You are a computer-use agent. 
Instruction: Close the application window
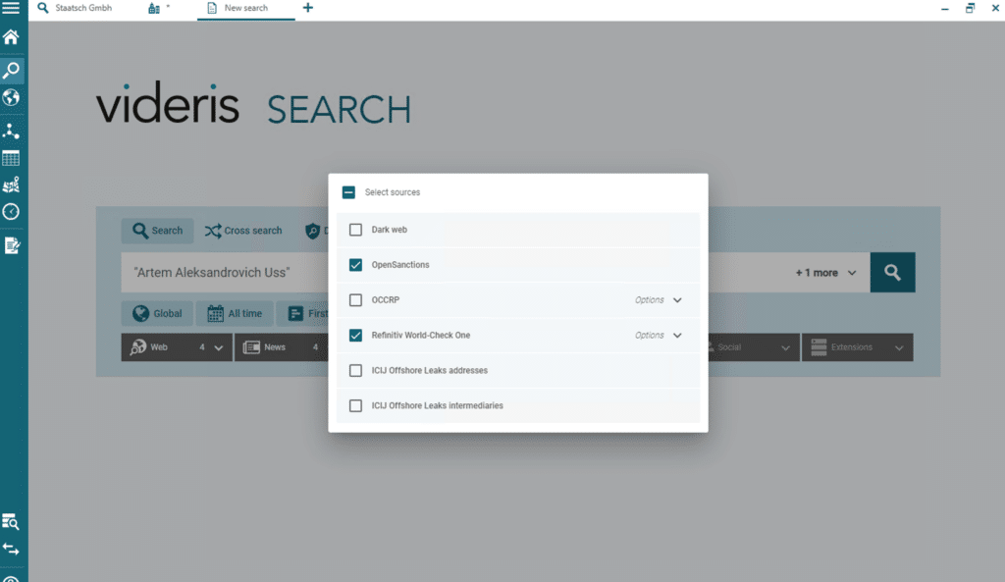pyautogui.click(x=995, y=8)
